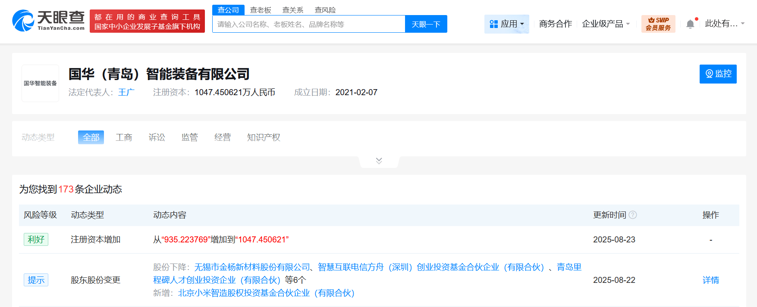Click the red promotional banner

coord(147,21)
